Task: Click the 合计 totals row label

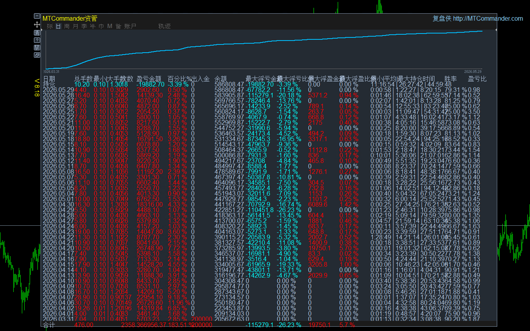Action: [x=49, y=325]
